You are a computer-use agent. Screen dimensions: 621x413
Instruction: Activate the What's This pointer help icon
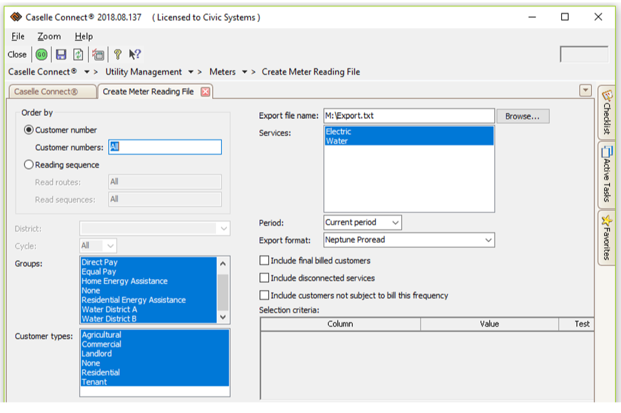click(x=135, y=54)
